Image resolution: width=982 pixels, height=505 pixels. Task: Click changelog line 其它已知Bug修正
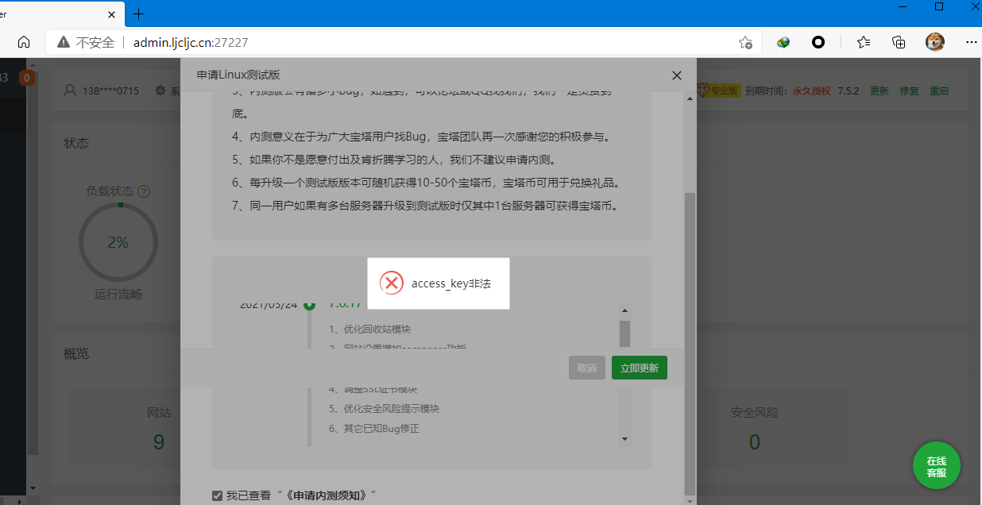(373, 429)
